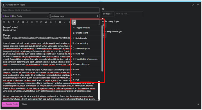
Task: Insert blockquote using the quote icon
Action: tap(23, 22)
